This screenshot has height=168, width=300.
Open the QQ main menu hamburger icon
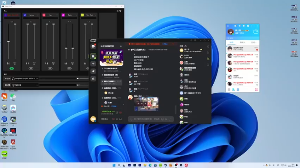point(229,89)
